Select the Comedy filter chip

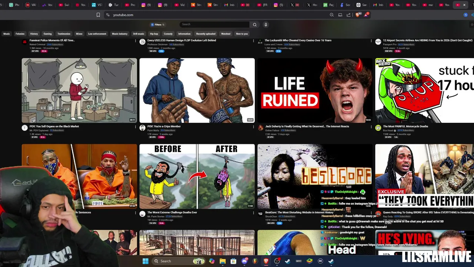tap(168, 34)
